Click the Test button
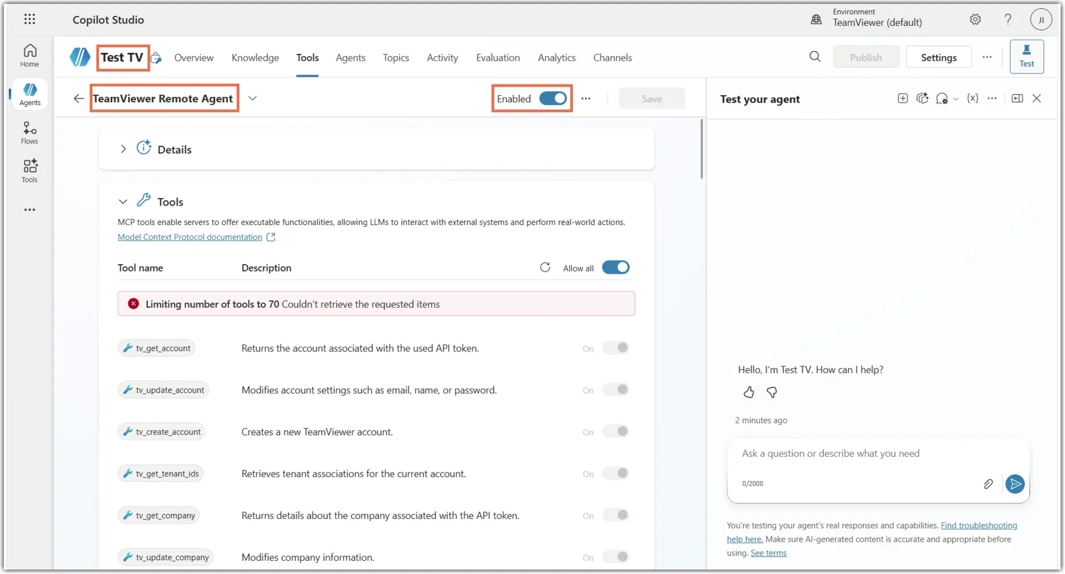The width and height of the screenshot is (1065, 574). coord(1027,56)
